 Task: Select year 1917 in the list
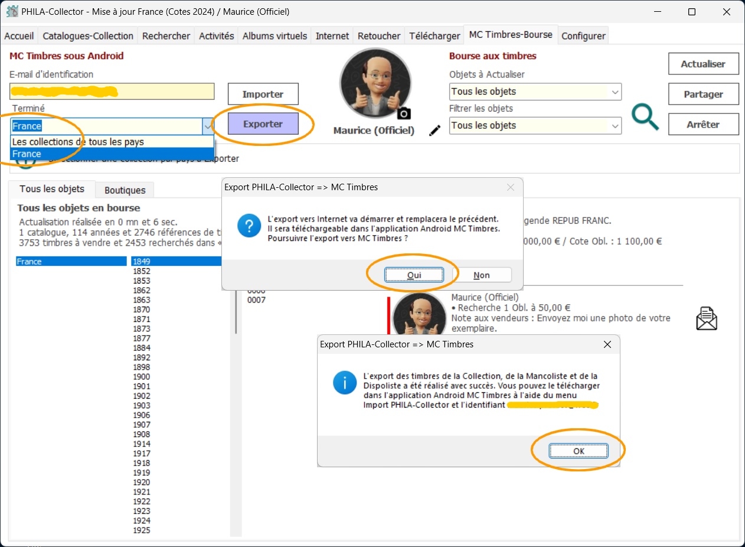click(x=142, y=454)
